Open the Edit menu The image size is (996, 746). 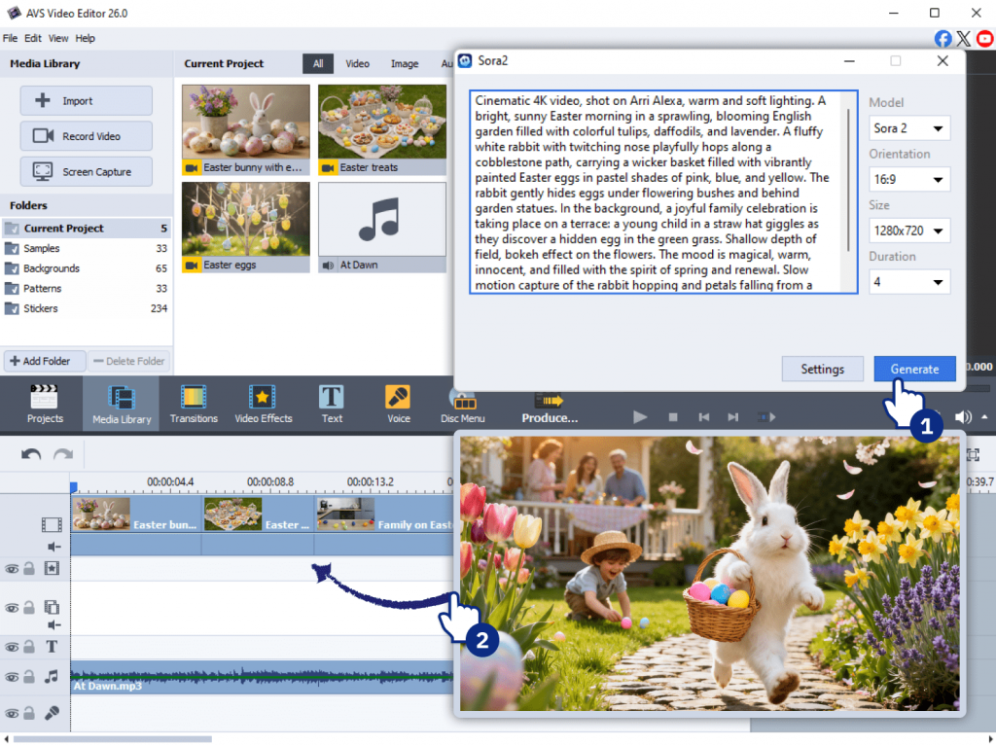33,39
